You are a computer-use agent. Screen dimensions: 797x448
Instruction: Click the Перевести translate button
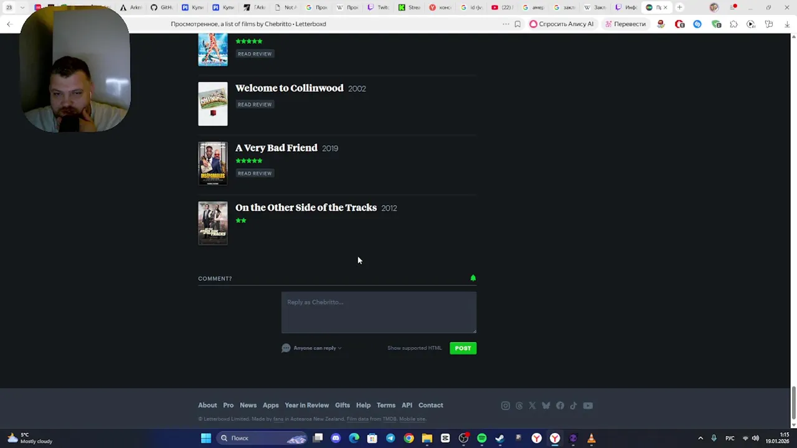point(626,24)
